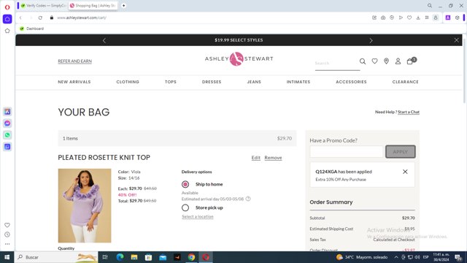The width and height of the screenshot is (467, 263).
Task: Open Task View from taskbar
Action: pos(105,257)
